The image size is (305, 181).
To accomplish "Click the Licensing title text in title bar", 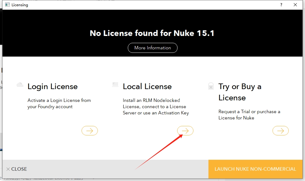I will click(x=20, y=5).
